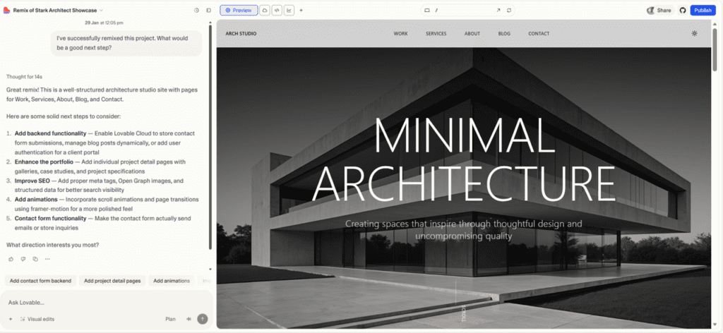Viewport: 723px width, 333px height.
Task: Click the Share button
Action: 660,10
